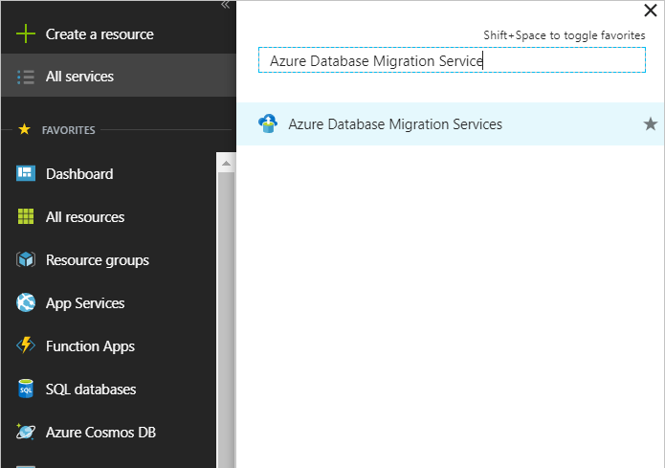The height and width of the screenshot is (468, 665).
Task: Click the All services list icon
Action: point(26,77)
